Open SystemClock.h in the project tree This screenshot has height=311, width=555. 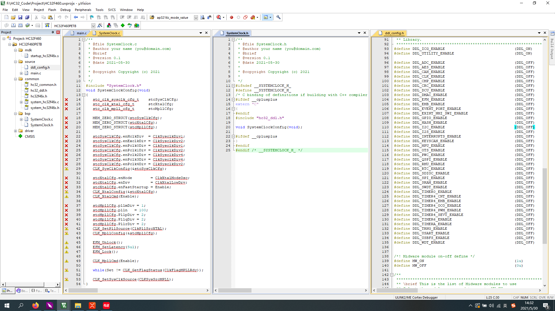point(42,125)
